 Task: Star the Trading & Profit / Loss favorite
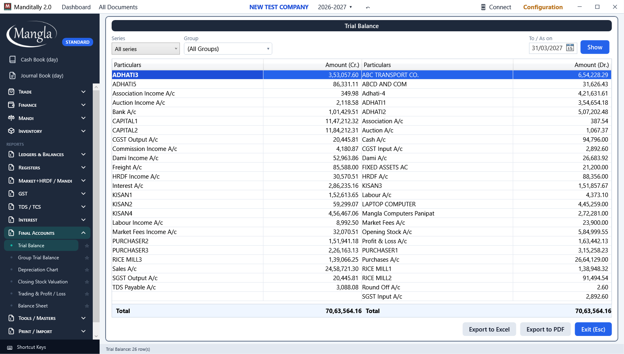pos(87,294)
